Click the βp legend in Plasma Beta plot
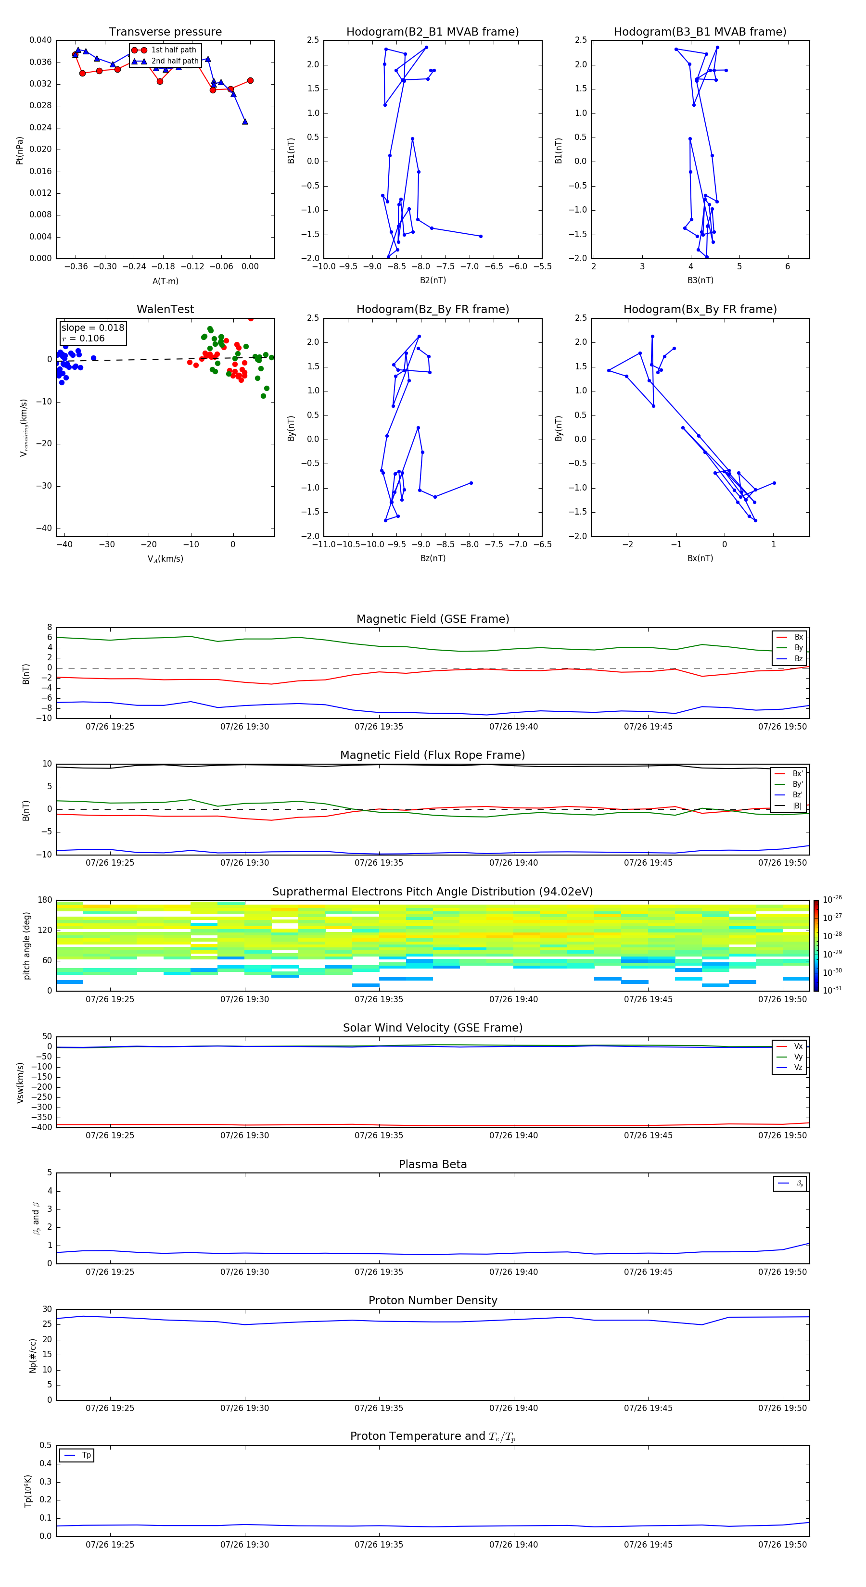Image resolution: width=866 pixels, height=1587 pixels. (x=790, y=1184)
